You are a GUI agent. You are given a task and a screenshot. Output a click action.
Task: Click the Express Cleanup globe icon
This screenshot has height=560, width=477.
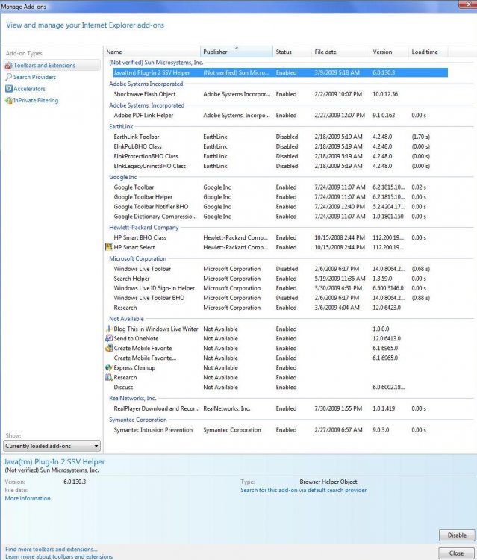pyautogui.click(x=109, y=367)
